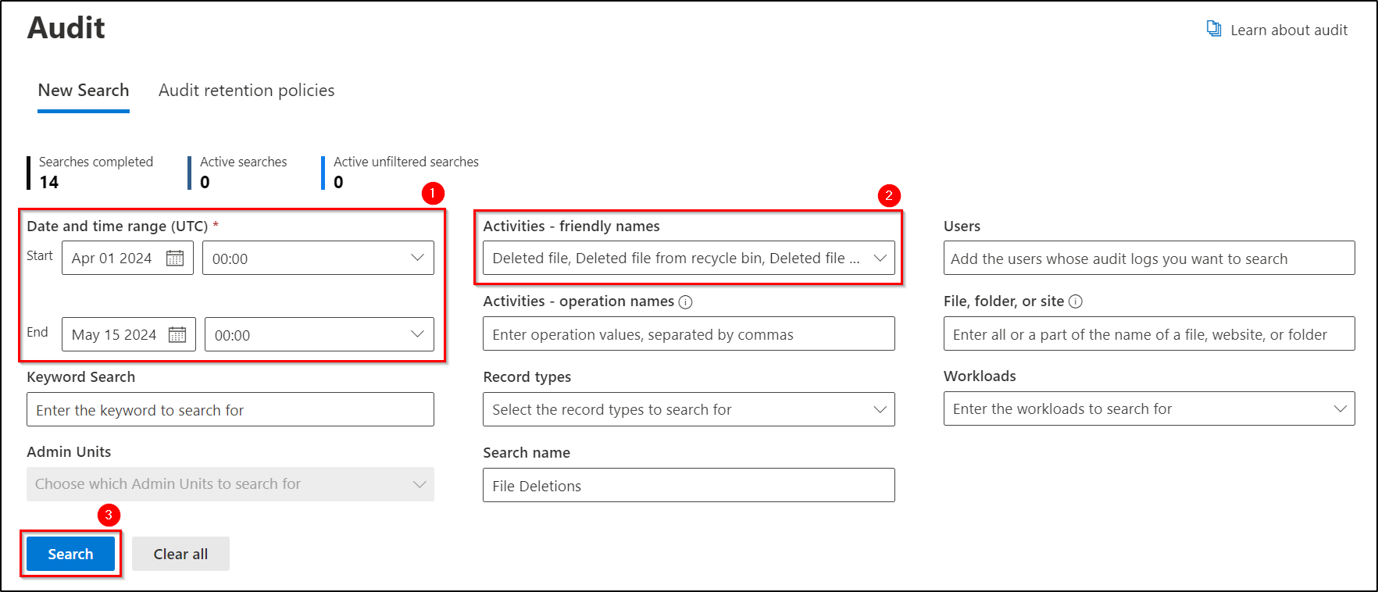
Task: Switch to Audit retention policies tab
Action: pyautogui.click(x=246, y=91)
